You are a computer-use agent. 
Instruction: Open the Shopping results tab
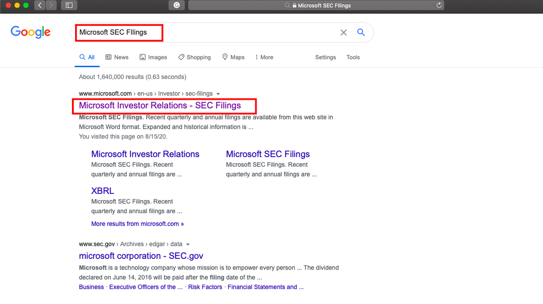coord(194,57)
